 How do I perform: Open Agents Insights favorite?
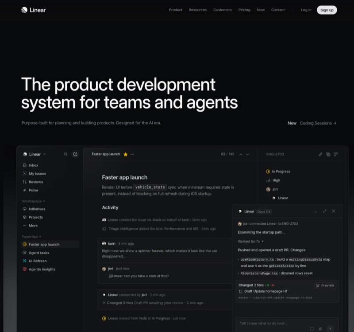coord(39,270)
